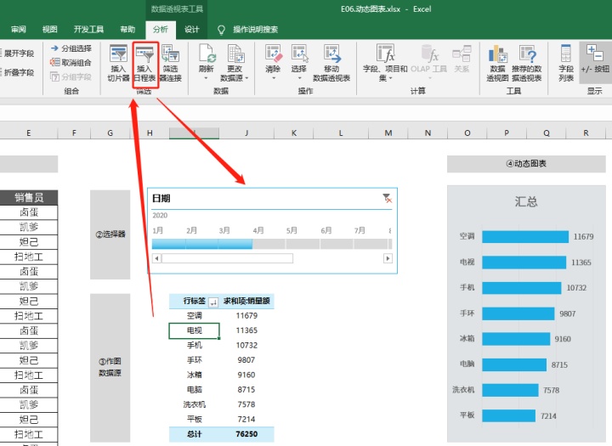
Task: Click Group Selection (分组选择)
Action: [71, 48]
